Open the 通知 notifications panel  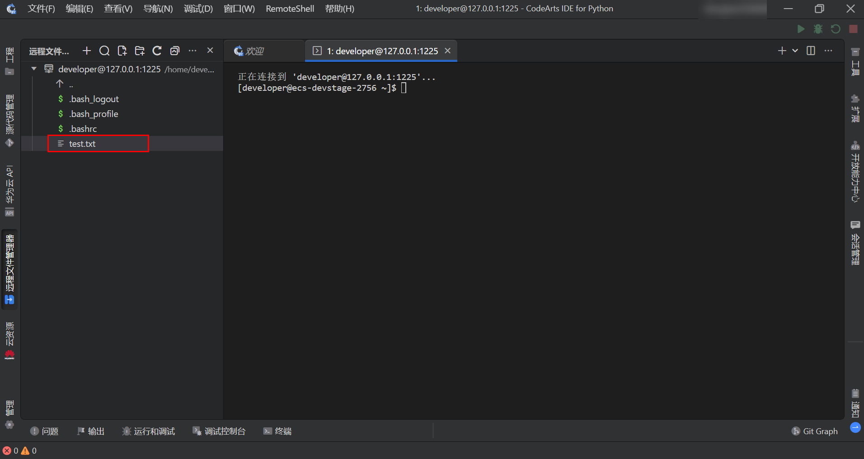click(x=855, y=403)
